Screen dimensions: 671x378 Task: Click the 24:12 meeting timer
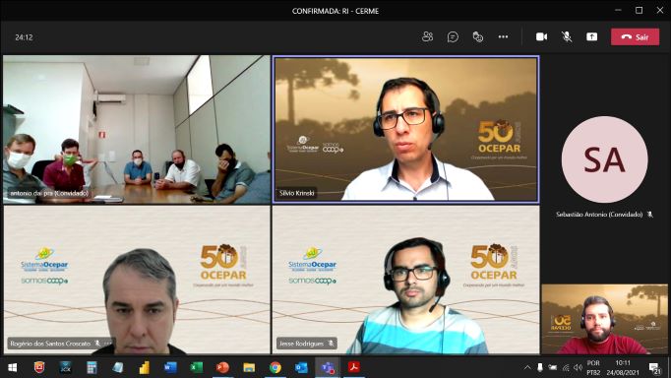(24, 37)
